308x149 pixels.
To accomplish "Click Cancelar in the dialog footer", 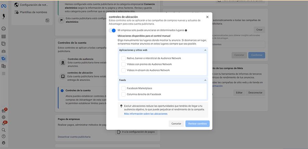I will point(176,124).
